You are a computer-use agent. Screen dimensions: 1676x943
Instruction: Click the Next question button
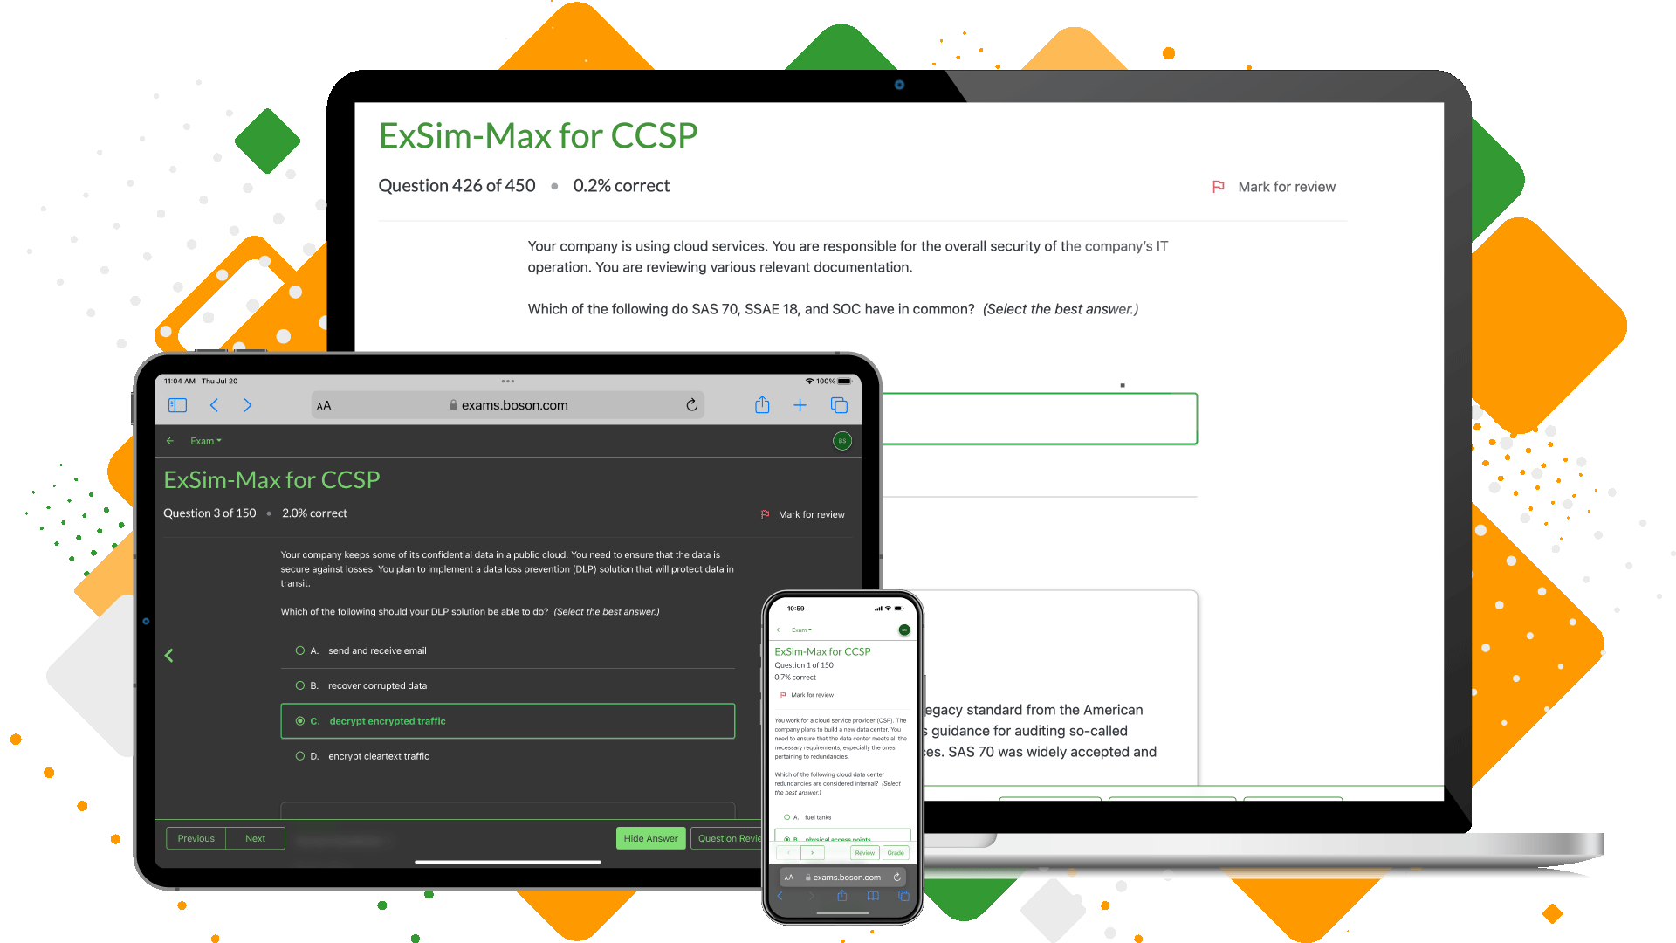pos(256,838)
